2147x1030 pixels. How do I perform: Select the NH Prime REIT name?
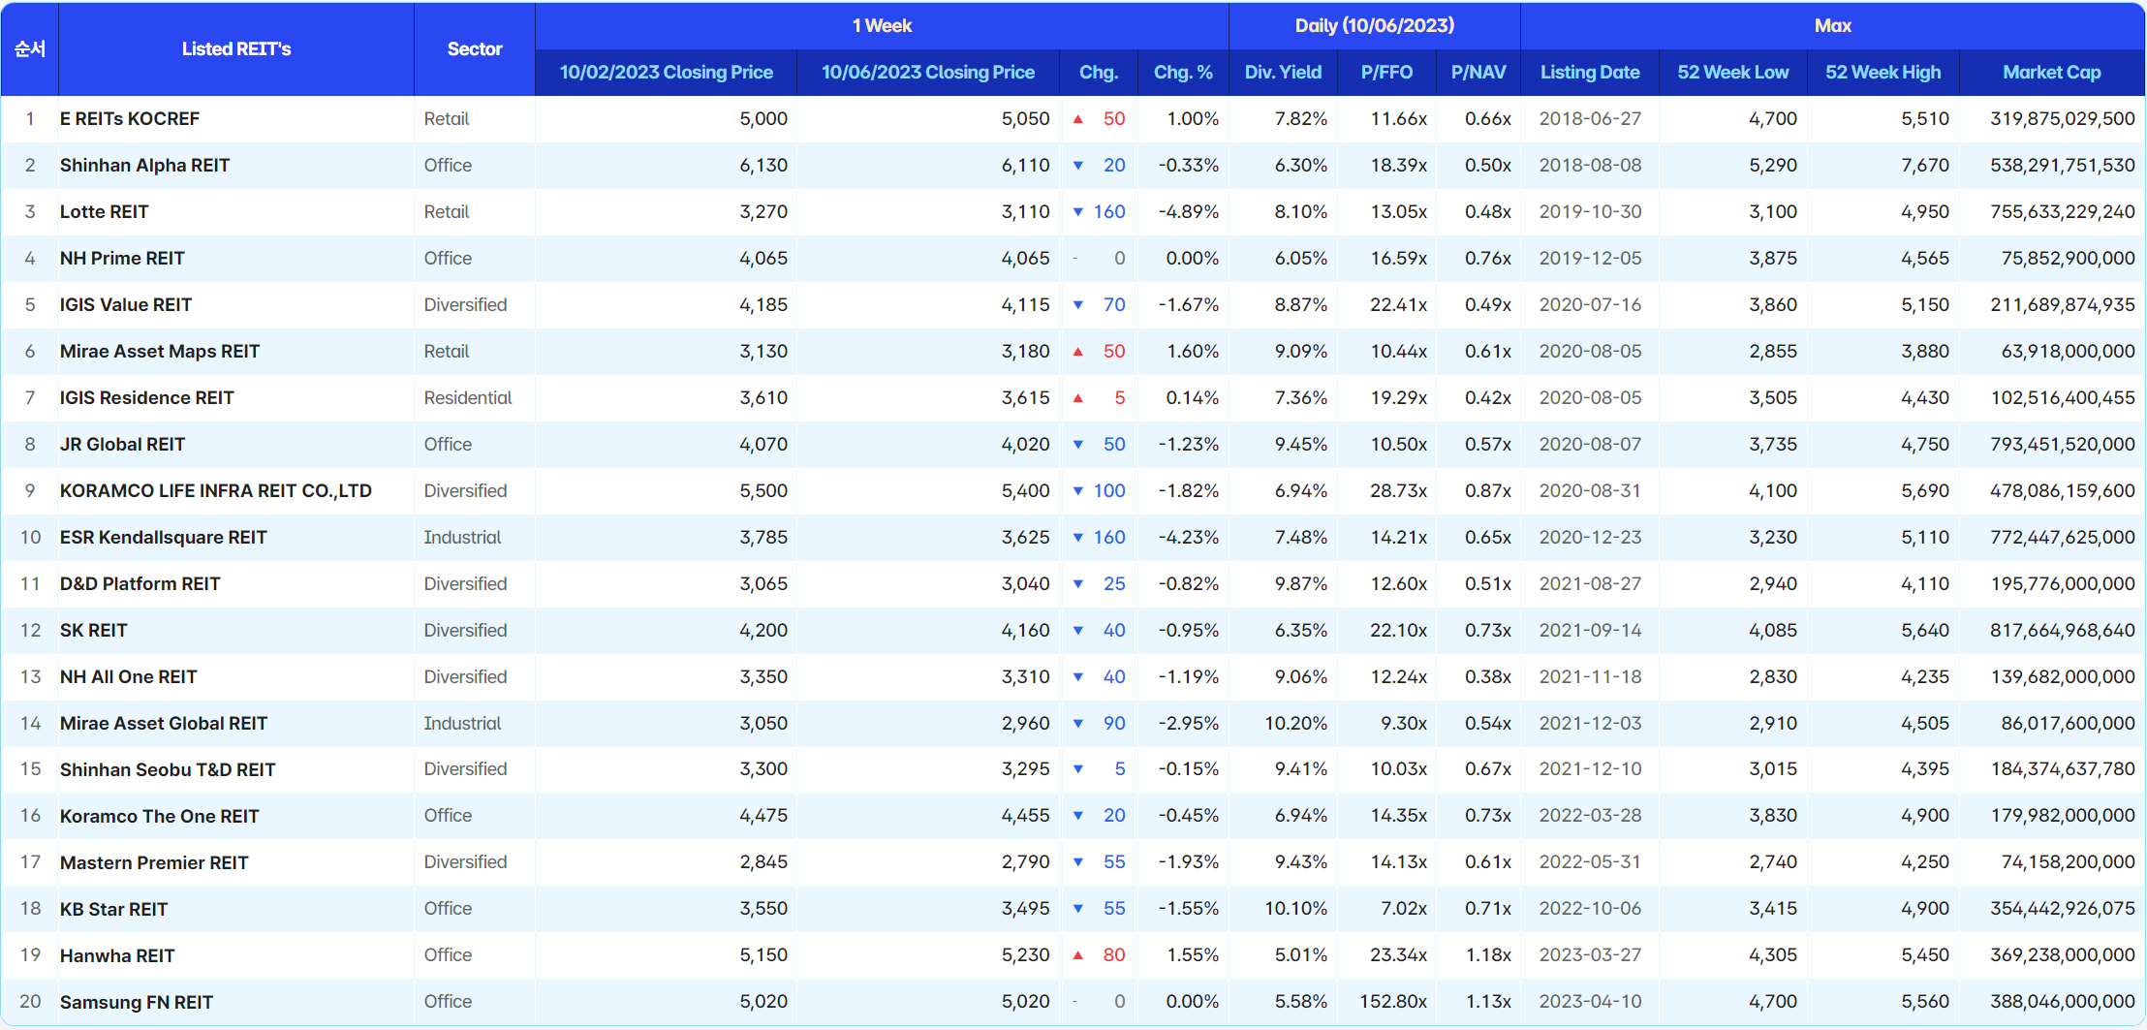click(122, 259)
